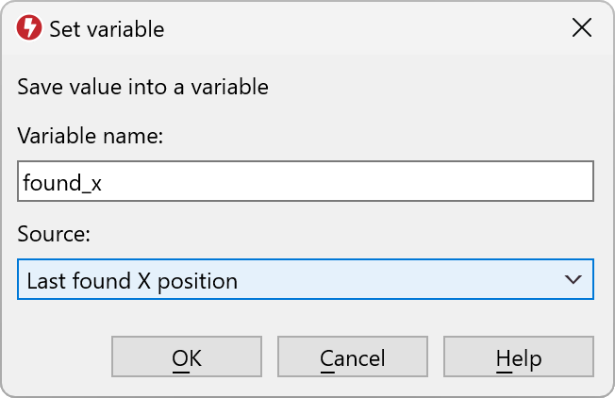Screen dimensions: 615x398
Task: Cancel the Set variable dialog
Action: [x=353, y=358]
